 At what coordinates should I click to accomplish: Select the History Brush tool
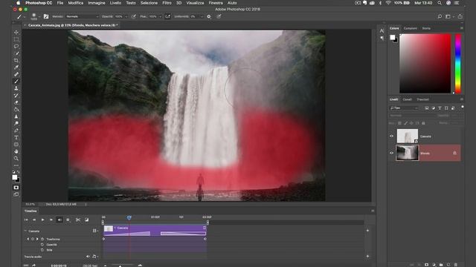[16, 96]
